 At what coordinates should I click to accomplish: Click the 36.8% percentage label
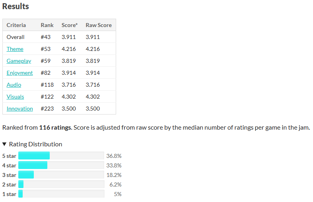tap(114, 156)
